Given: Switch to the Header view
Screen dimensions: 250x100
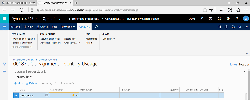Looking at the screenshot, I should pyautogui.click(x=244, y=64).
